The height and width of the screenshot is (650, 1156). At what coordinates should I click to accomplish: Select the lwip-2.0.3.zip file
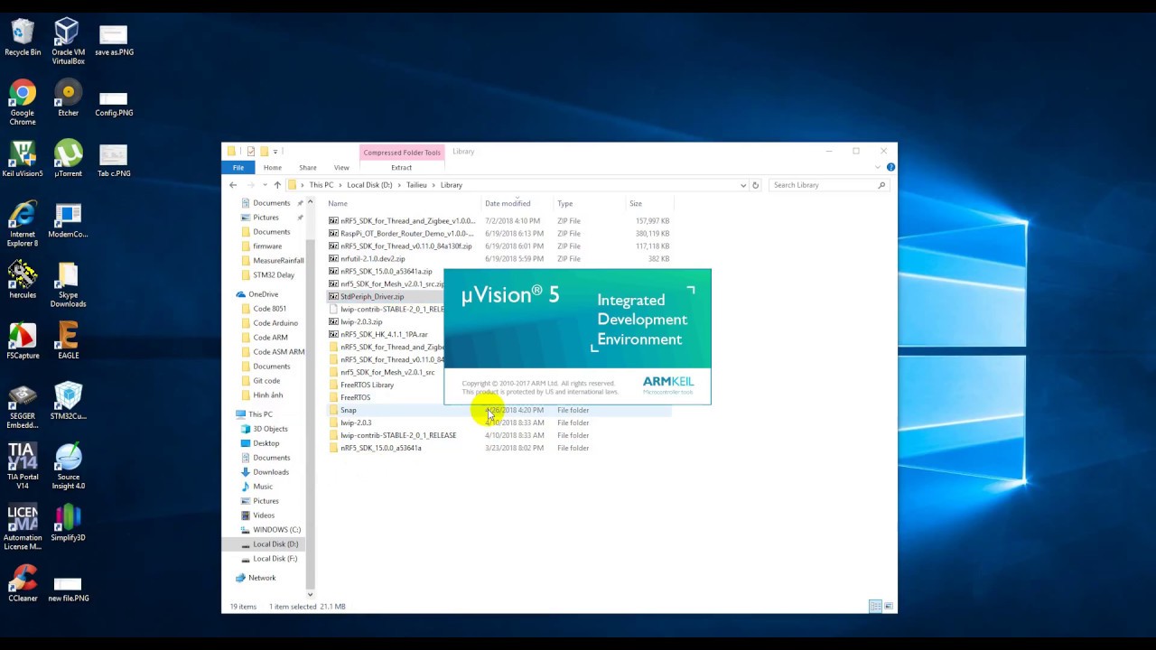coord(361,322)
